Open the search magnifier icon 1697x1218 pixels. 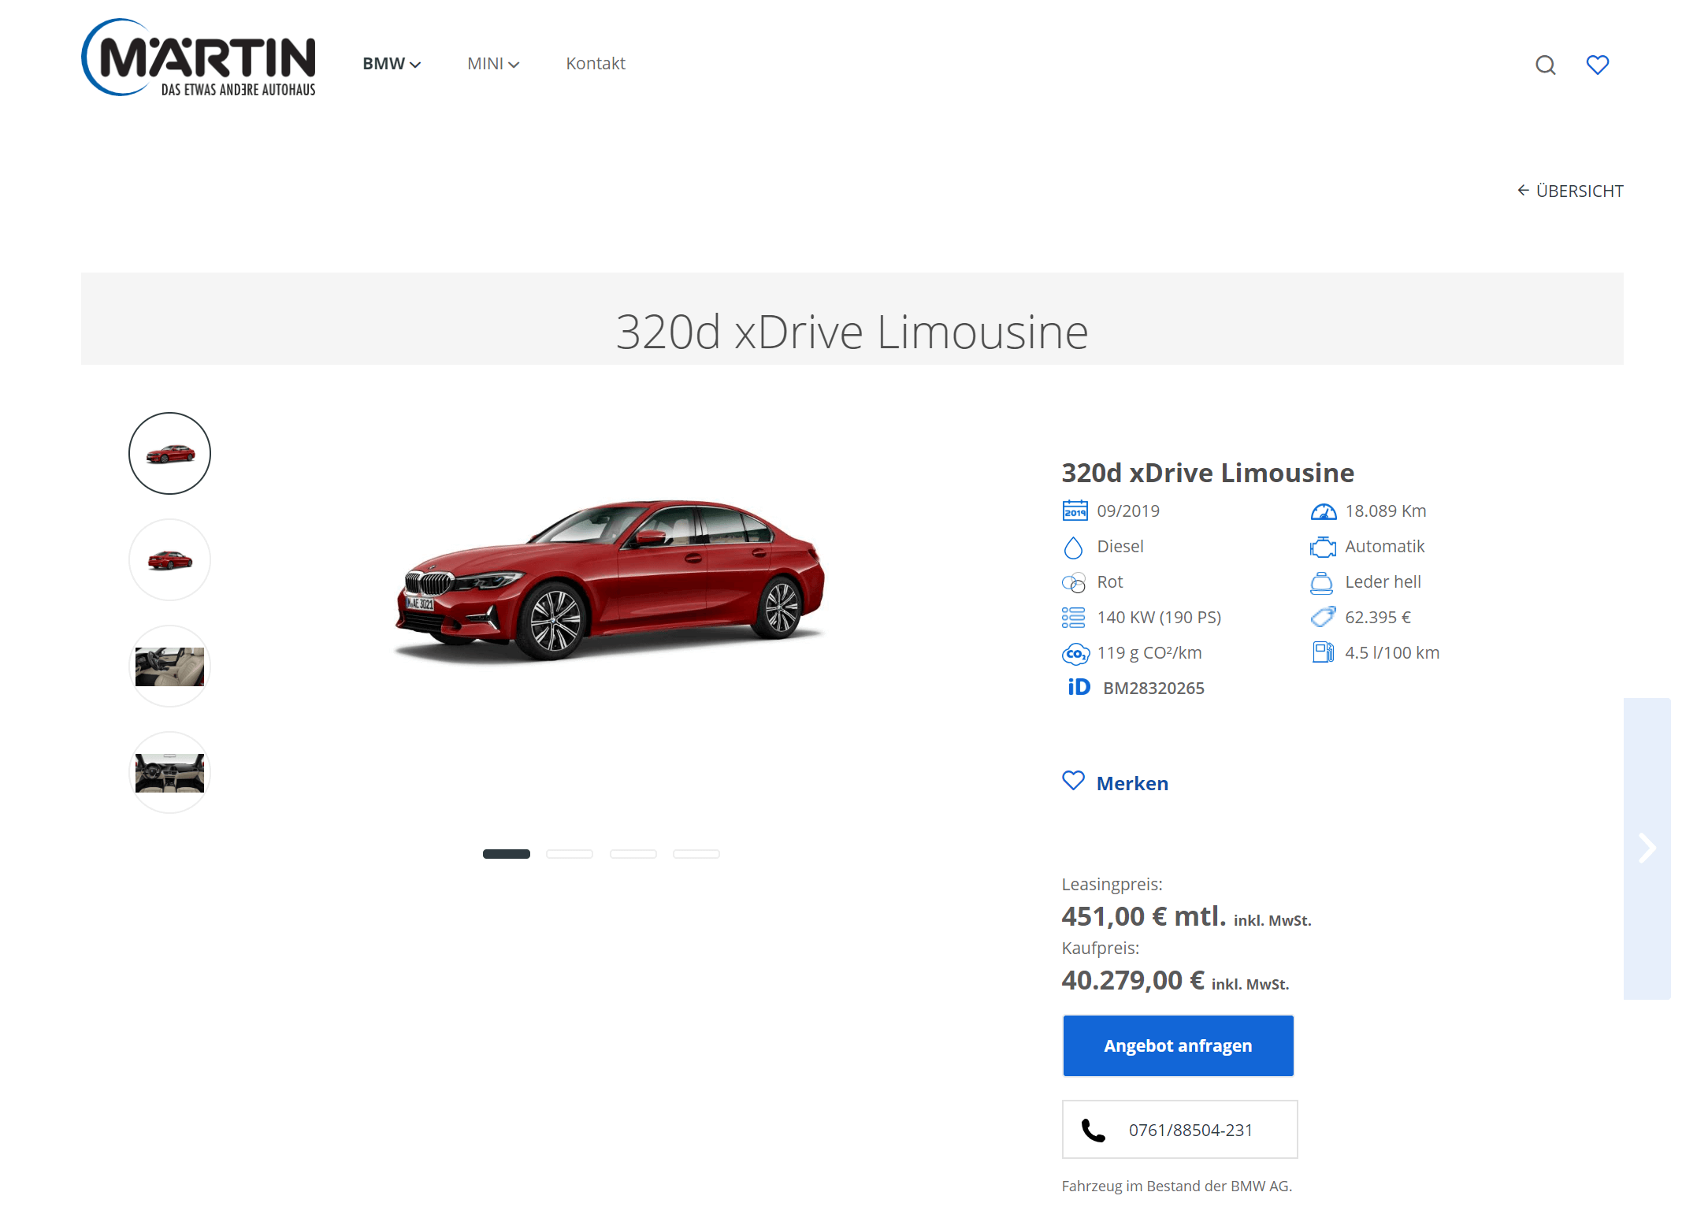click(1545, 65)
